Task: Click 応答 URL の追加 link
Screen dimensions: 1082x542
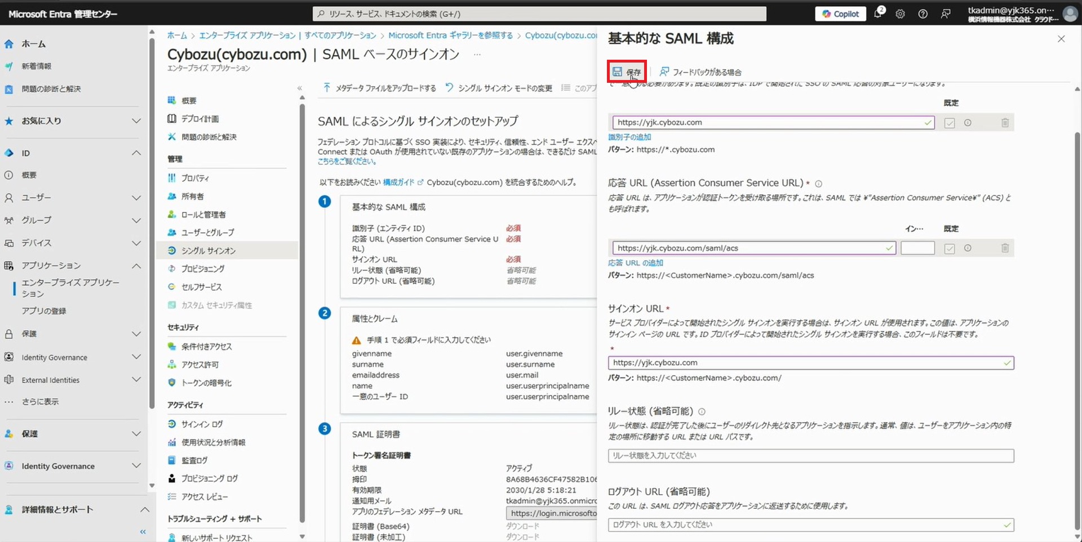Action: [x=636, y=263]
